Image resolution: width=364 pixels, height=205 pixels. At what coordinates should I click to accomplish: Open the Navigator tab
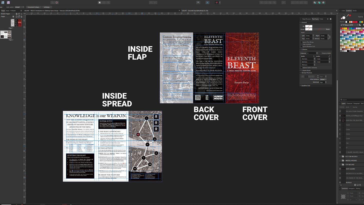coord(351,188)
